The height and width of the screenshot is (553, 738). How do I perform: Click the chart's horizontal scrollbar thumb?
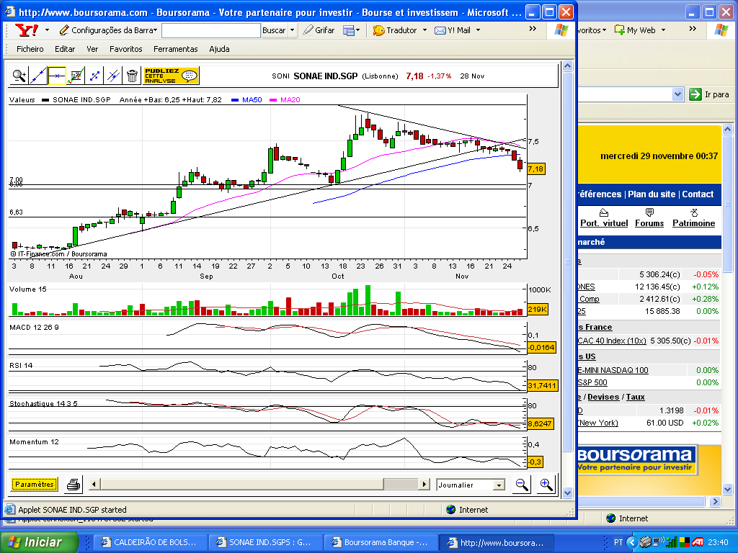399,485
